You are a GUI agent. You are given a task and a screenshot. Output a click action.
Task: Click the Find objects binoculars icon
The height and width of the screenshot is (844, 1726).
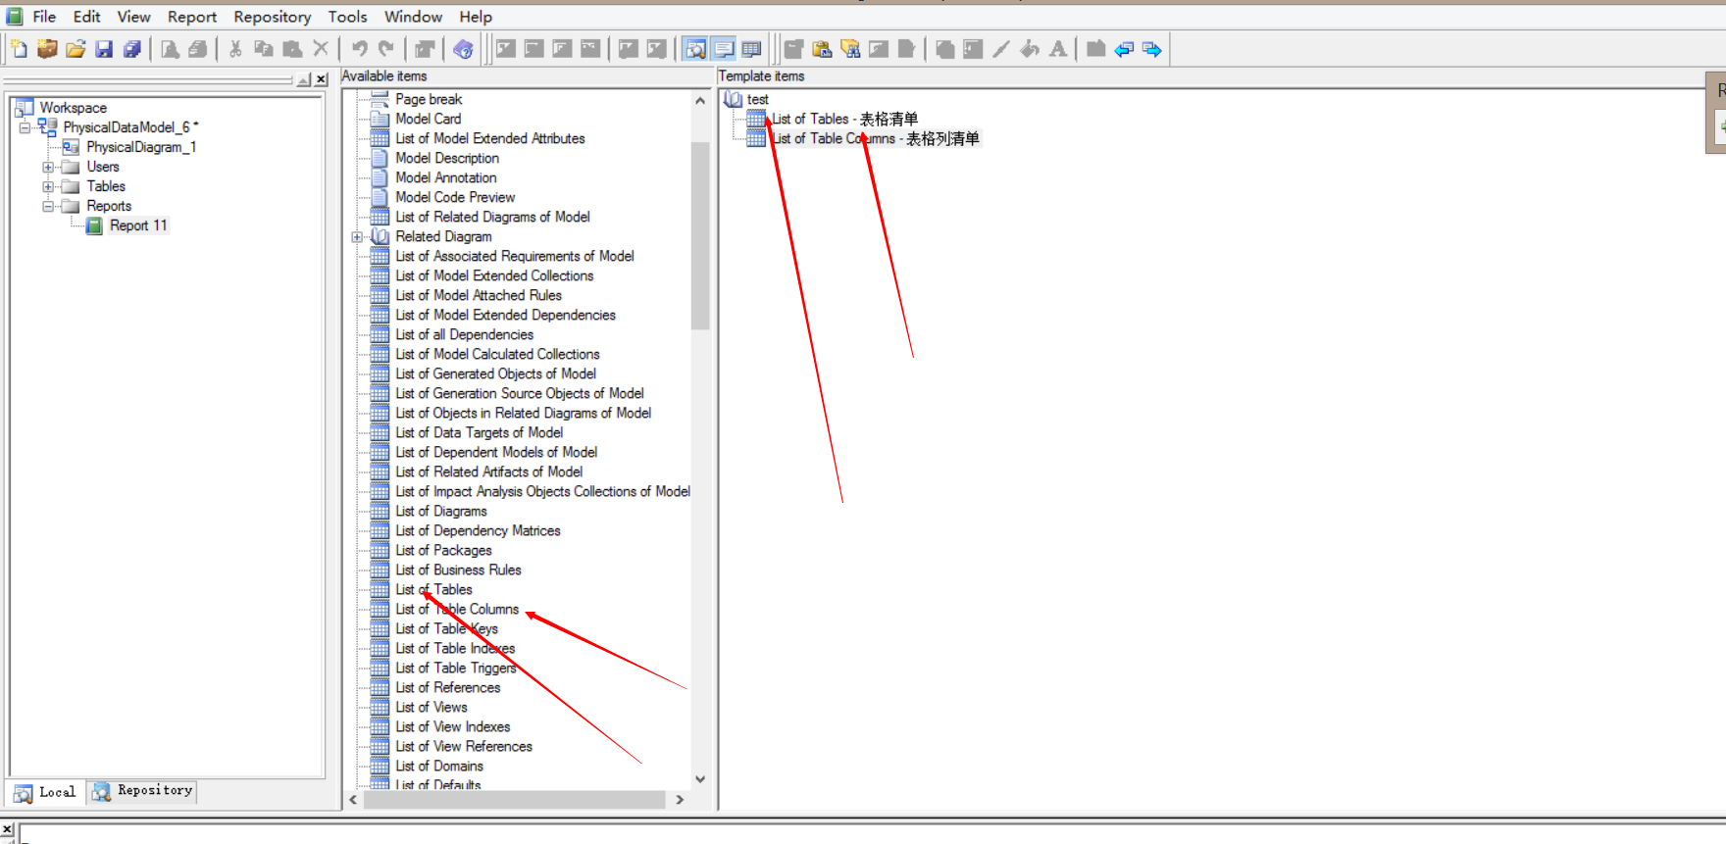pyautogui.click(x=850, y=49)
